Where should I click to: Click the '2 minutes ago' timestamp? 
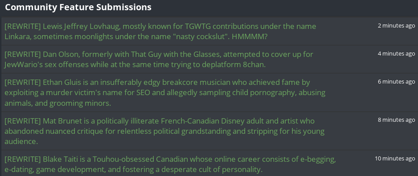coord(397,25)
